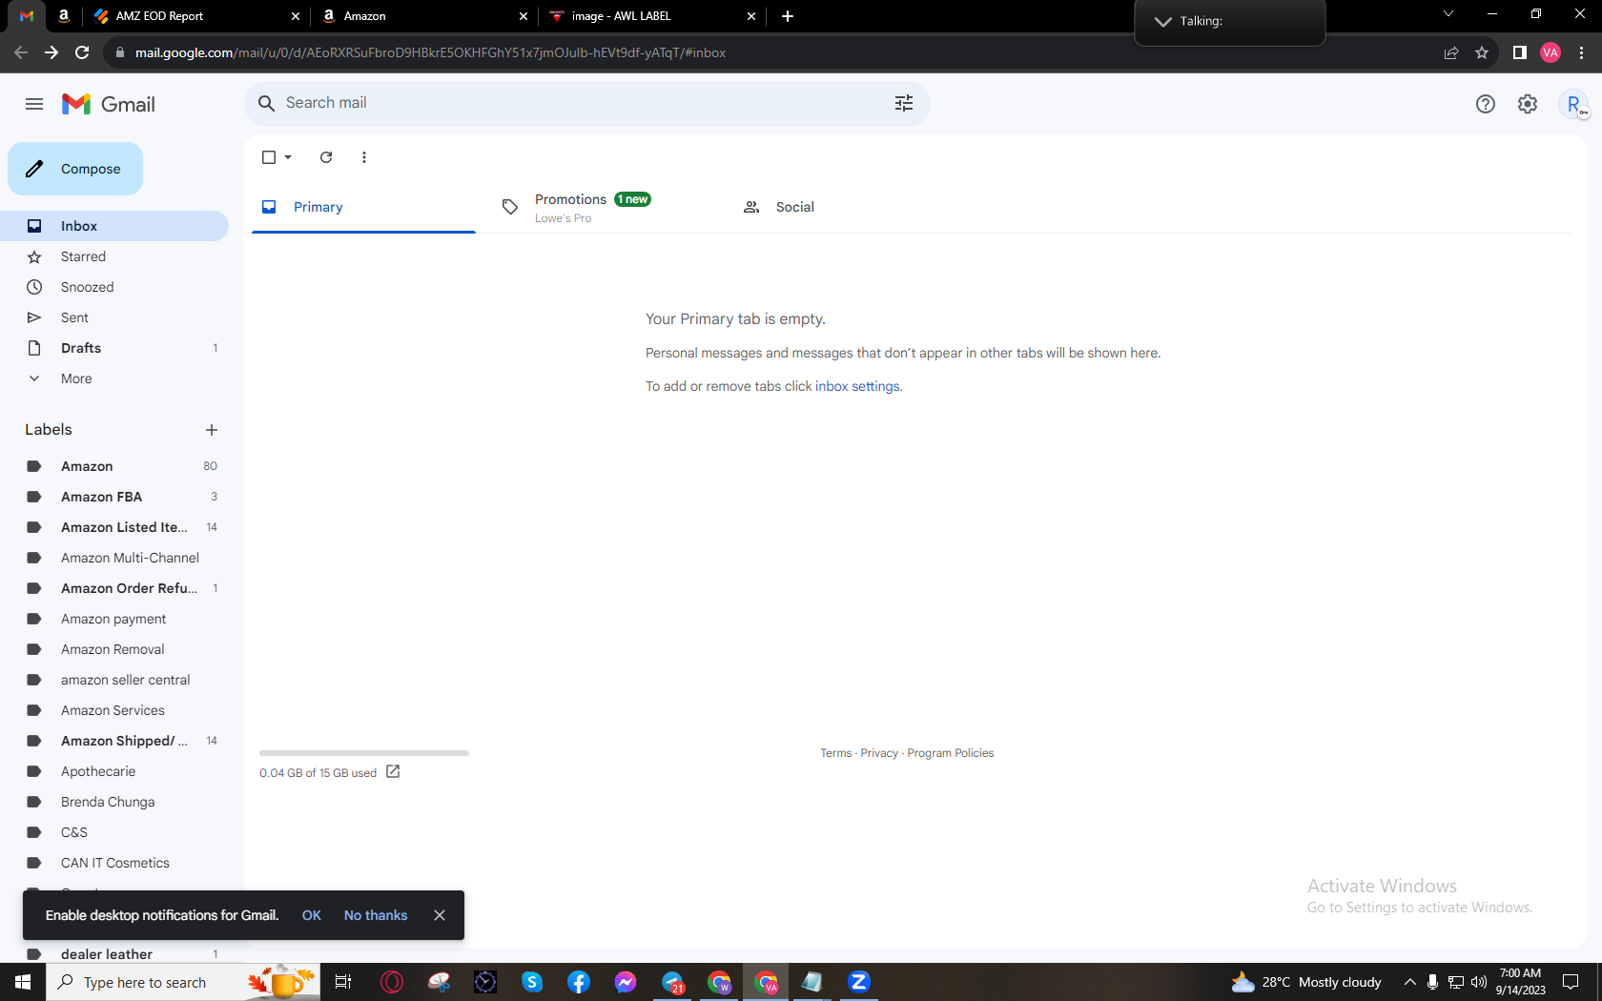
Task: Open the select dropdown arrow
Action: pyautogui.click(x=288, y=157)
